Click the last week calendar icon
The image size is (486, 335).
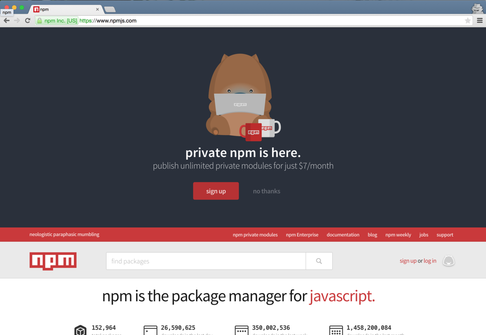point(241,330)
